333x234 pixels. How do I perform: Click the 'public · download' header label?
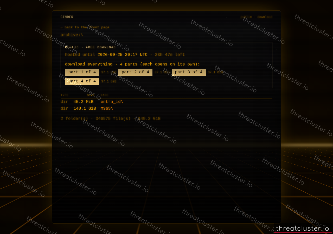pos(256,17)
